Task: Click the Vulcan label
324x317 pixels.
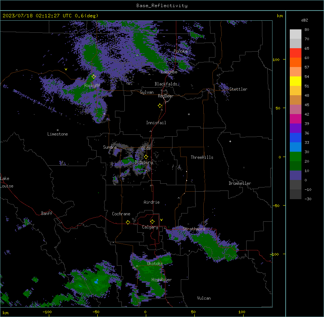Action: pos(204,298)
